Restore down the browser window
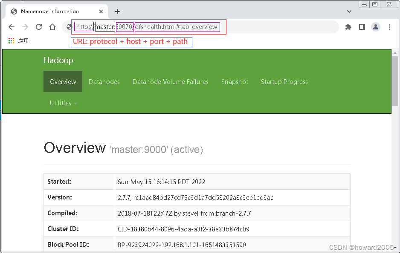This screenshot has width=400, height=254. coord(375,4)
